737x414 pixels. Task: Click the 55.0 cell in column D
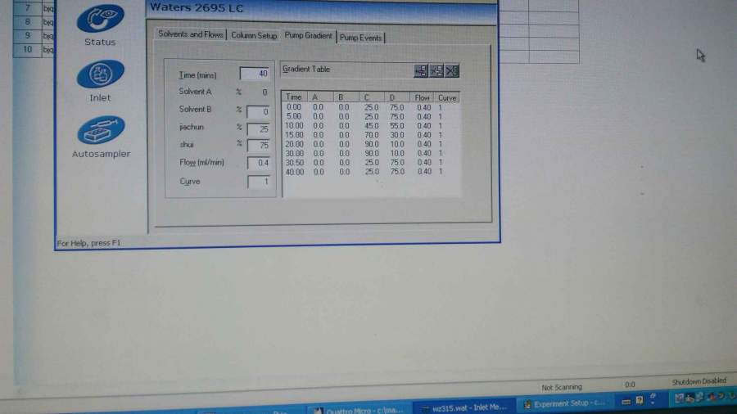coord(396,126)
